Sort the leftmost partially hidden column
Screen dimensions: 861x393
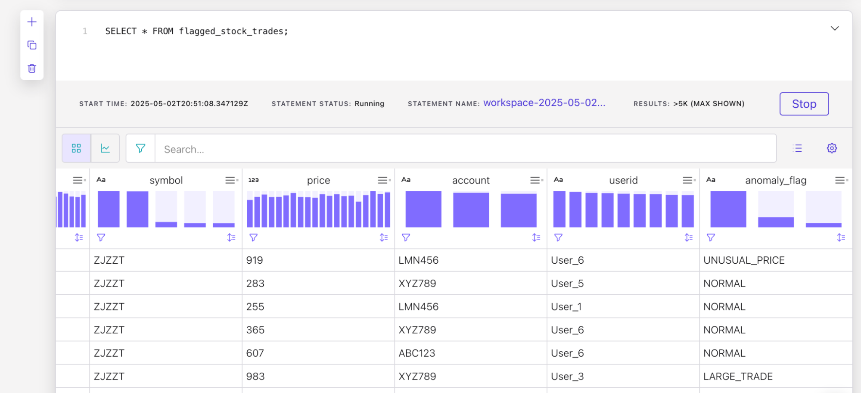[x=79, y=237]
